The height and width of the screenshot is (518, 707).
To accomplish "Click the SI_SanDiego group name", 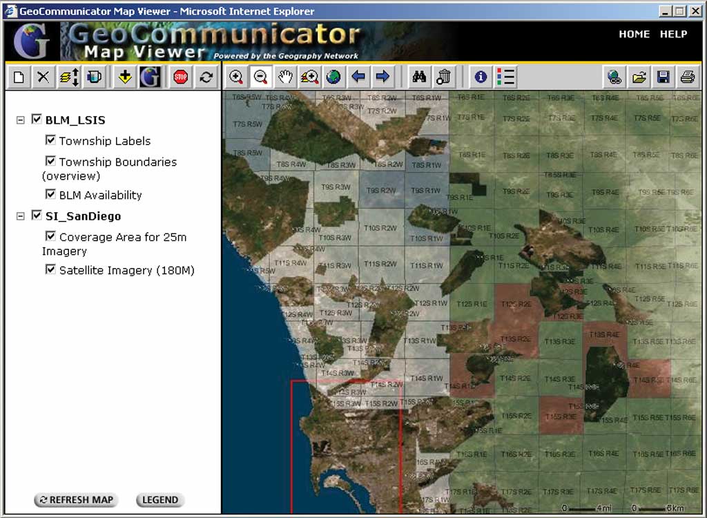I will click(x=84, y=216).
